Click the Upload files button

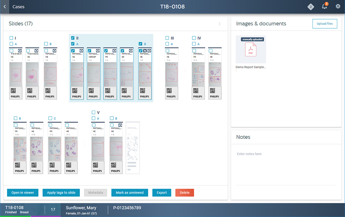coord(325,24)
